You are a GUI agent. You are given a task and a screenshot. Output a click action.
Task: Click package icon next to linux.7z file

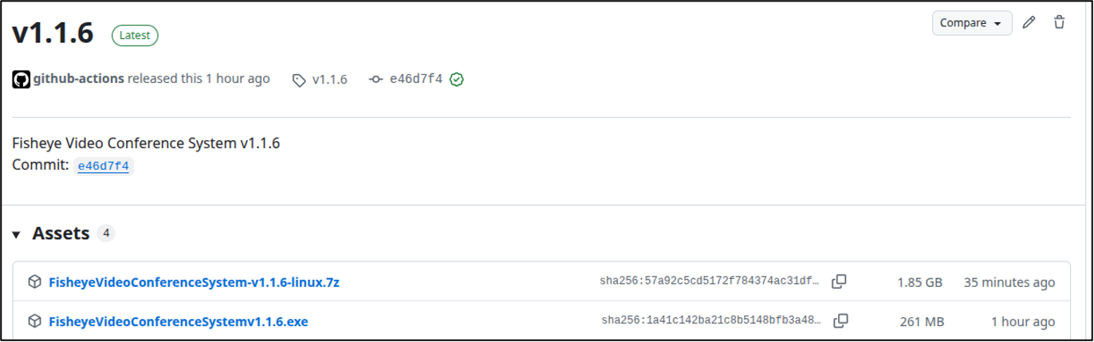click(x=34, y=281)
